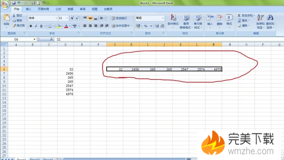
Task: Copy selection using 复制 button
Action: pos(17,21)
